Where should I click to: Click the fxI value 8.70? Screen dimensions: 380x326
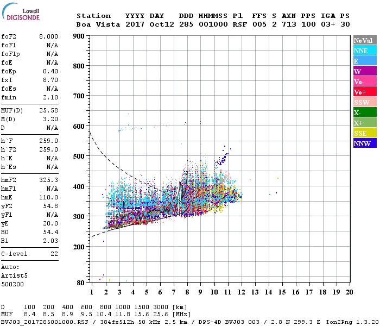pos(50,80)
